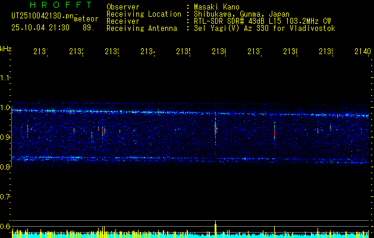The height and width of the screenshot is (238, 374).
Task: Click the 1.1 kHz frequency axis label
Action: pyautogui.click(x=5, y=77)
